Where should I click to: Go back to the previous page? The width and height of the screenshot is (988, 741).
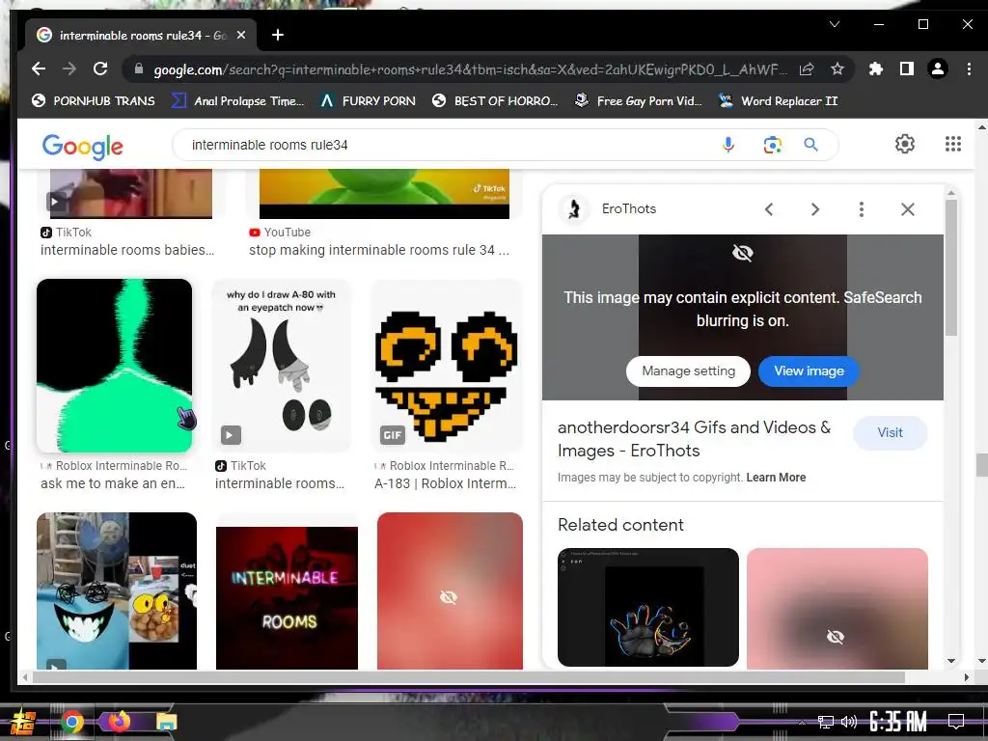tap(39, 69)
